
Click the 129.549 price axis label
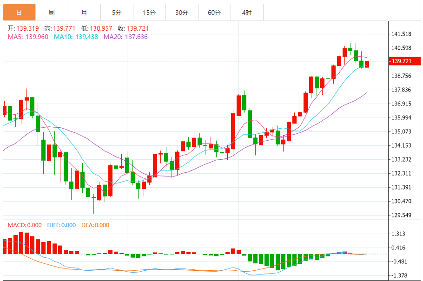coord(402,215)
